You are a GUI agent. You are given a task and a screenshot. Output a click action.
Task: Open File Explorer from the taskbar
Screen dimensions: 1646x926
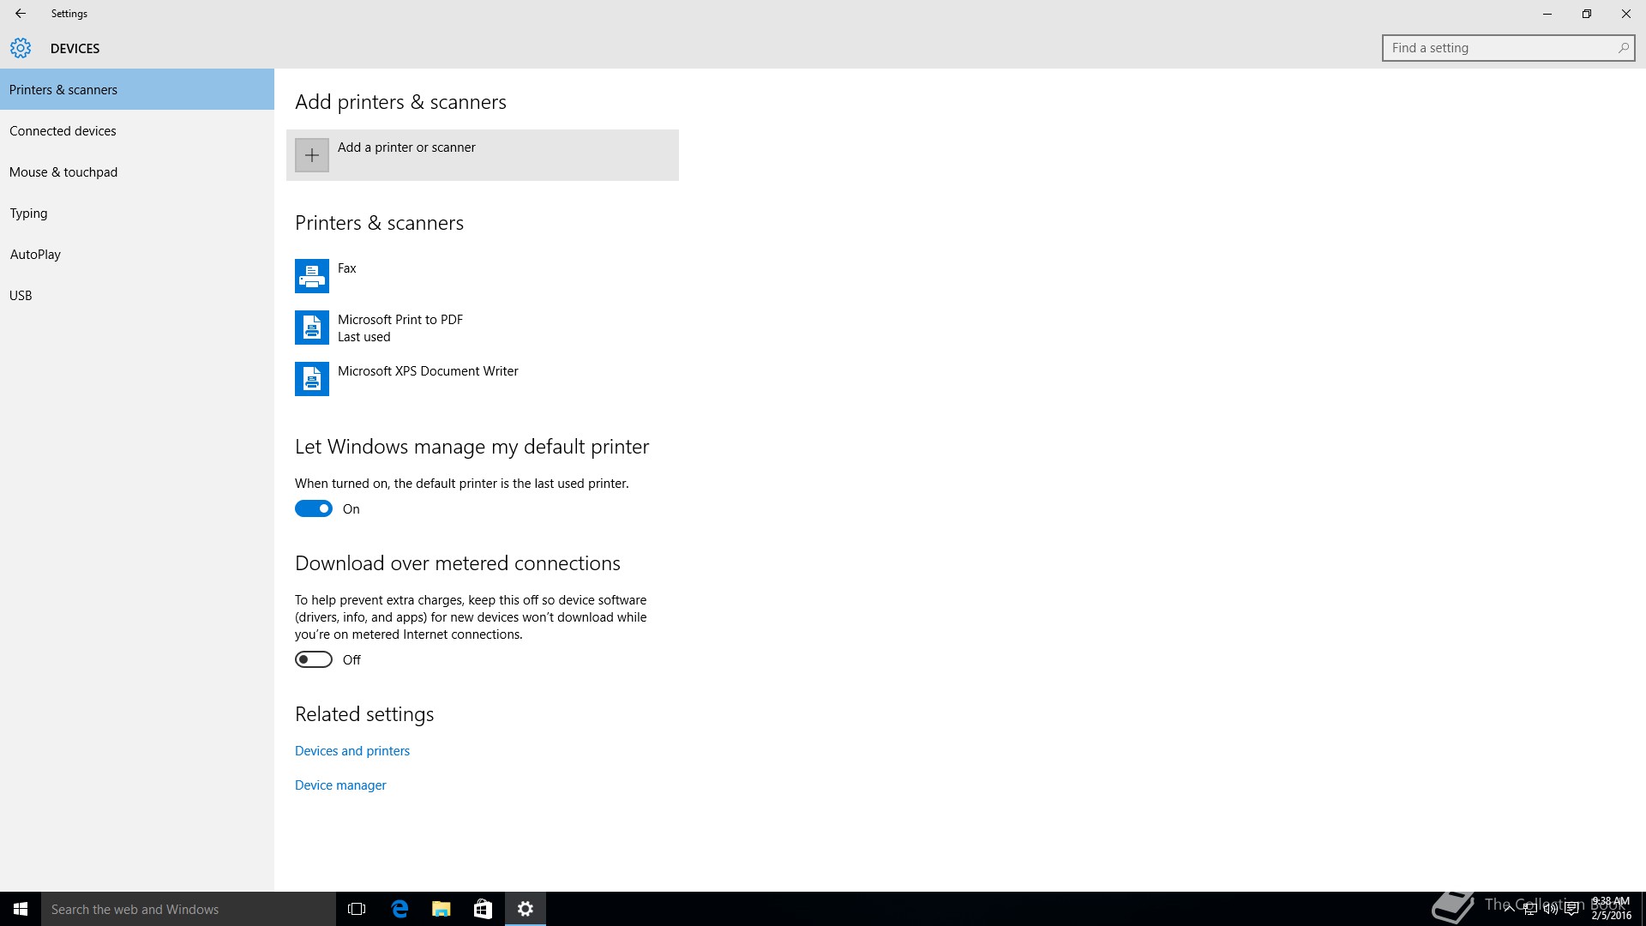(x=441, y=909)
